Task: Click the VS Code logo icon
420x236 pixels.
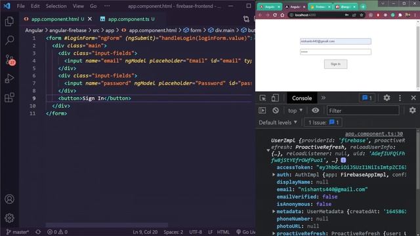Action: [7, 6]
